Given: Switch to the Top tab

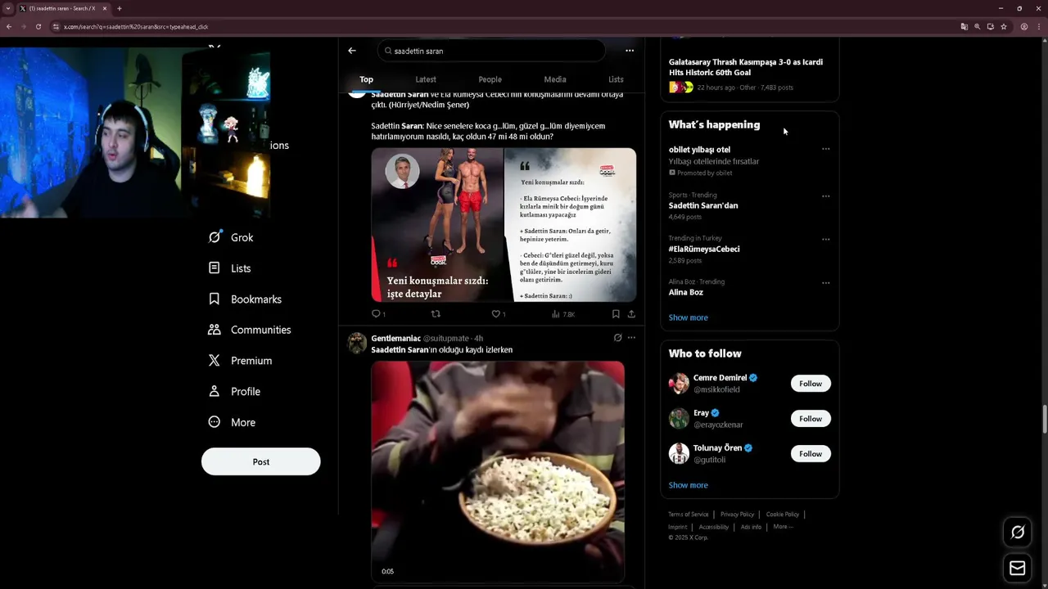Looking at the screenshot, I should tap(366, 79).
